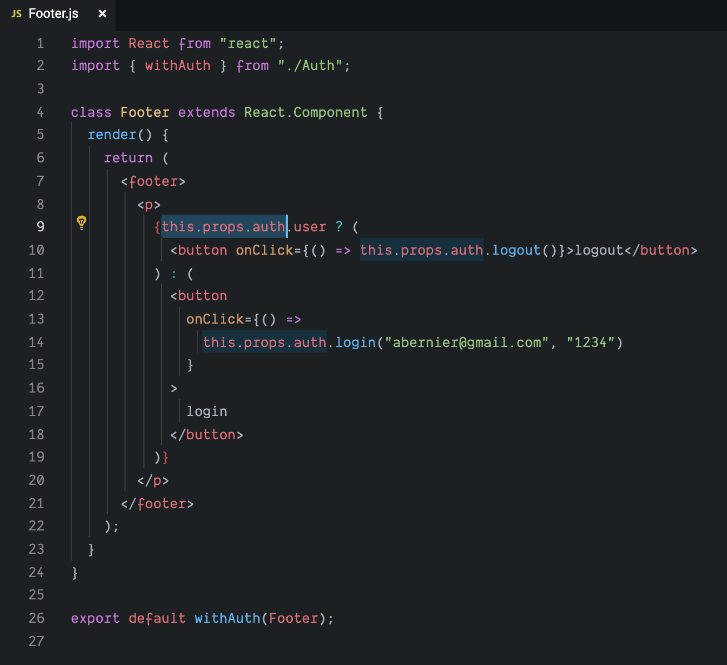Click React.Component in class declaration

(306, 112)
